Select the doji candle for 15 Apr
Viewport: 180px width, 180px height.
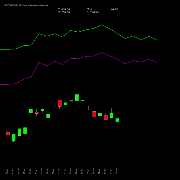point(54,104)
